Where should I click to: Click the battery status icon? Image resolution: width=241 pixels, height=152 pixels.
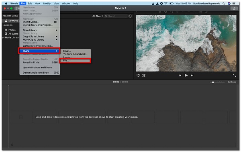pyautogui.click(x=172, y=3)
